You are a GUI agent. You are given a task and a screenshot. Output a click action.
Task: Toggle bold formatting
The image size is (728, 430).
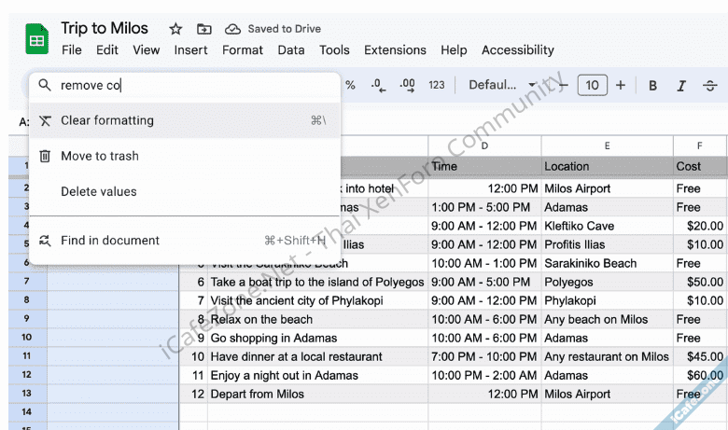[652, 86]
